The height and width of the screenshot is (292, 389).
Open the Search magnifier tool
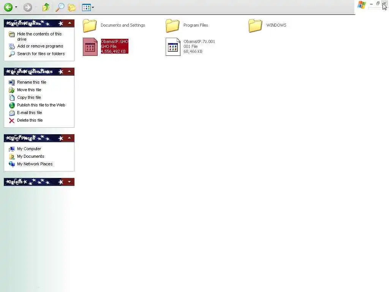point(60,7)
